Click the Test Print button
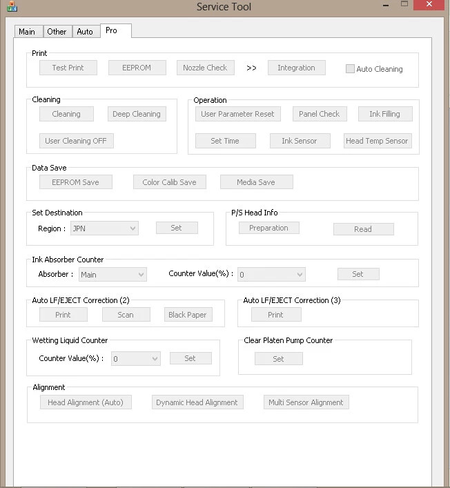Screen dimensions: 450x488 point(68,68)
